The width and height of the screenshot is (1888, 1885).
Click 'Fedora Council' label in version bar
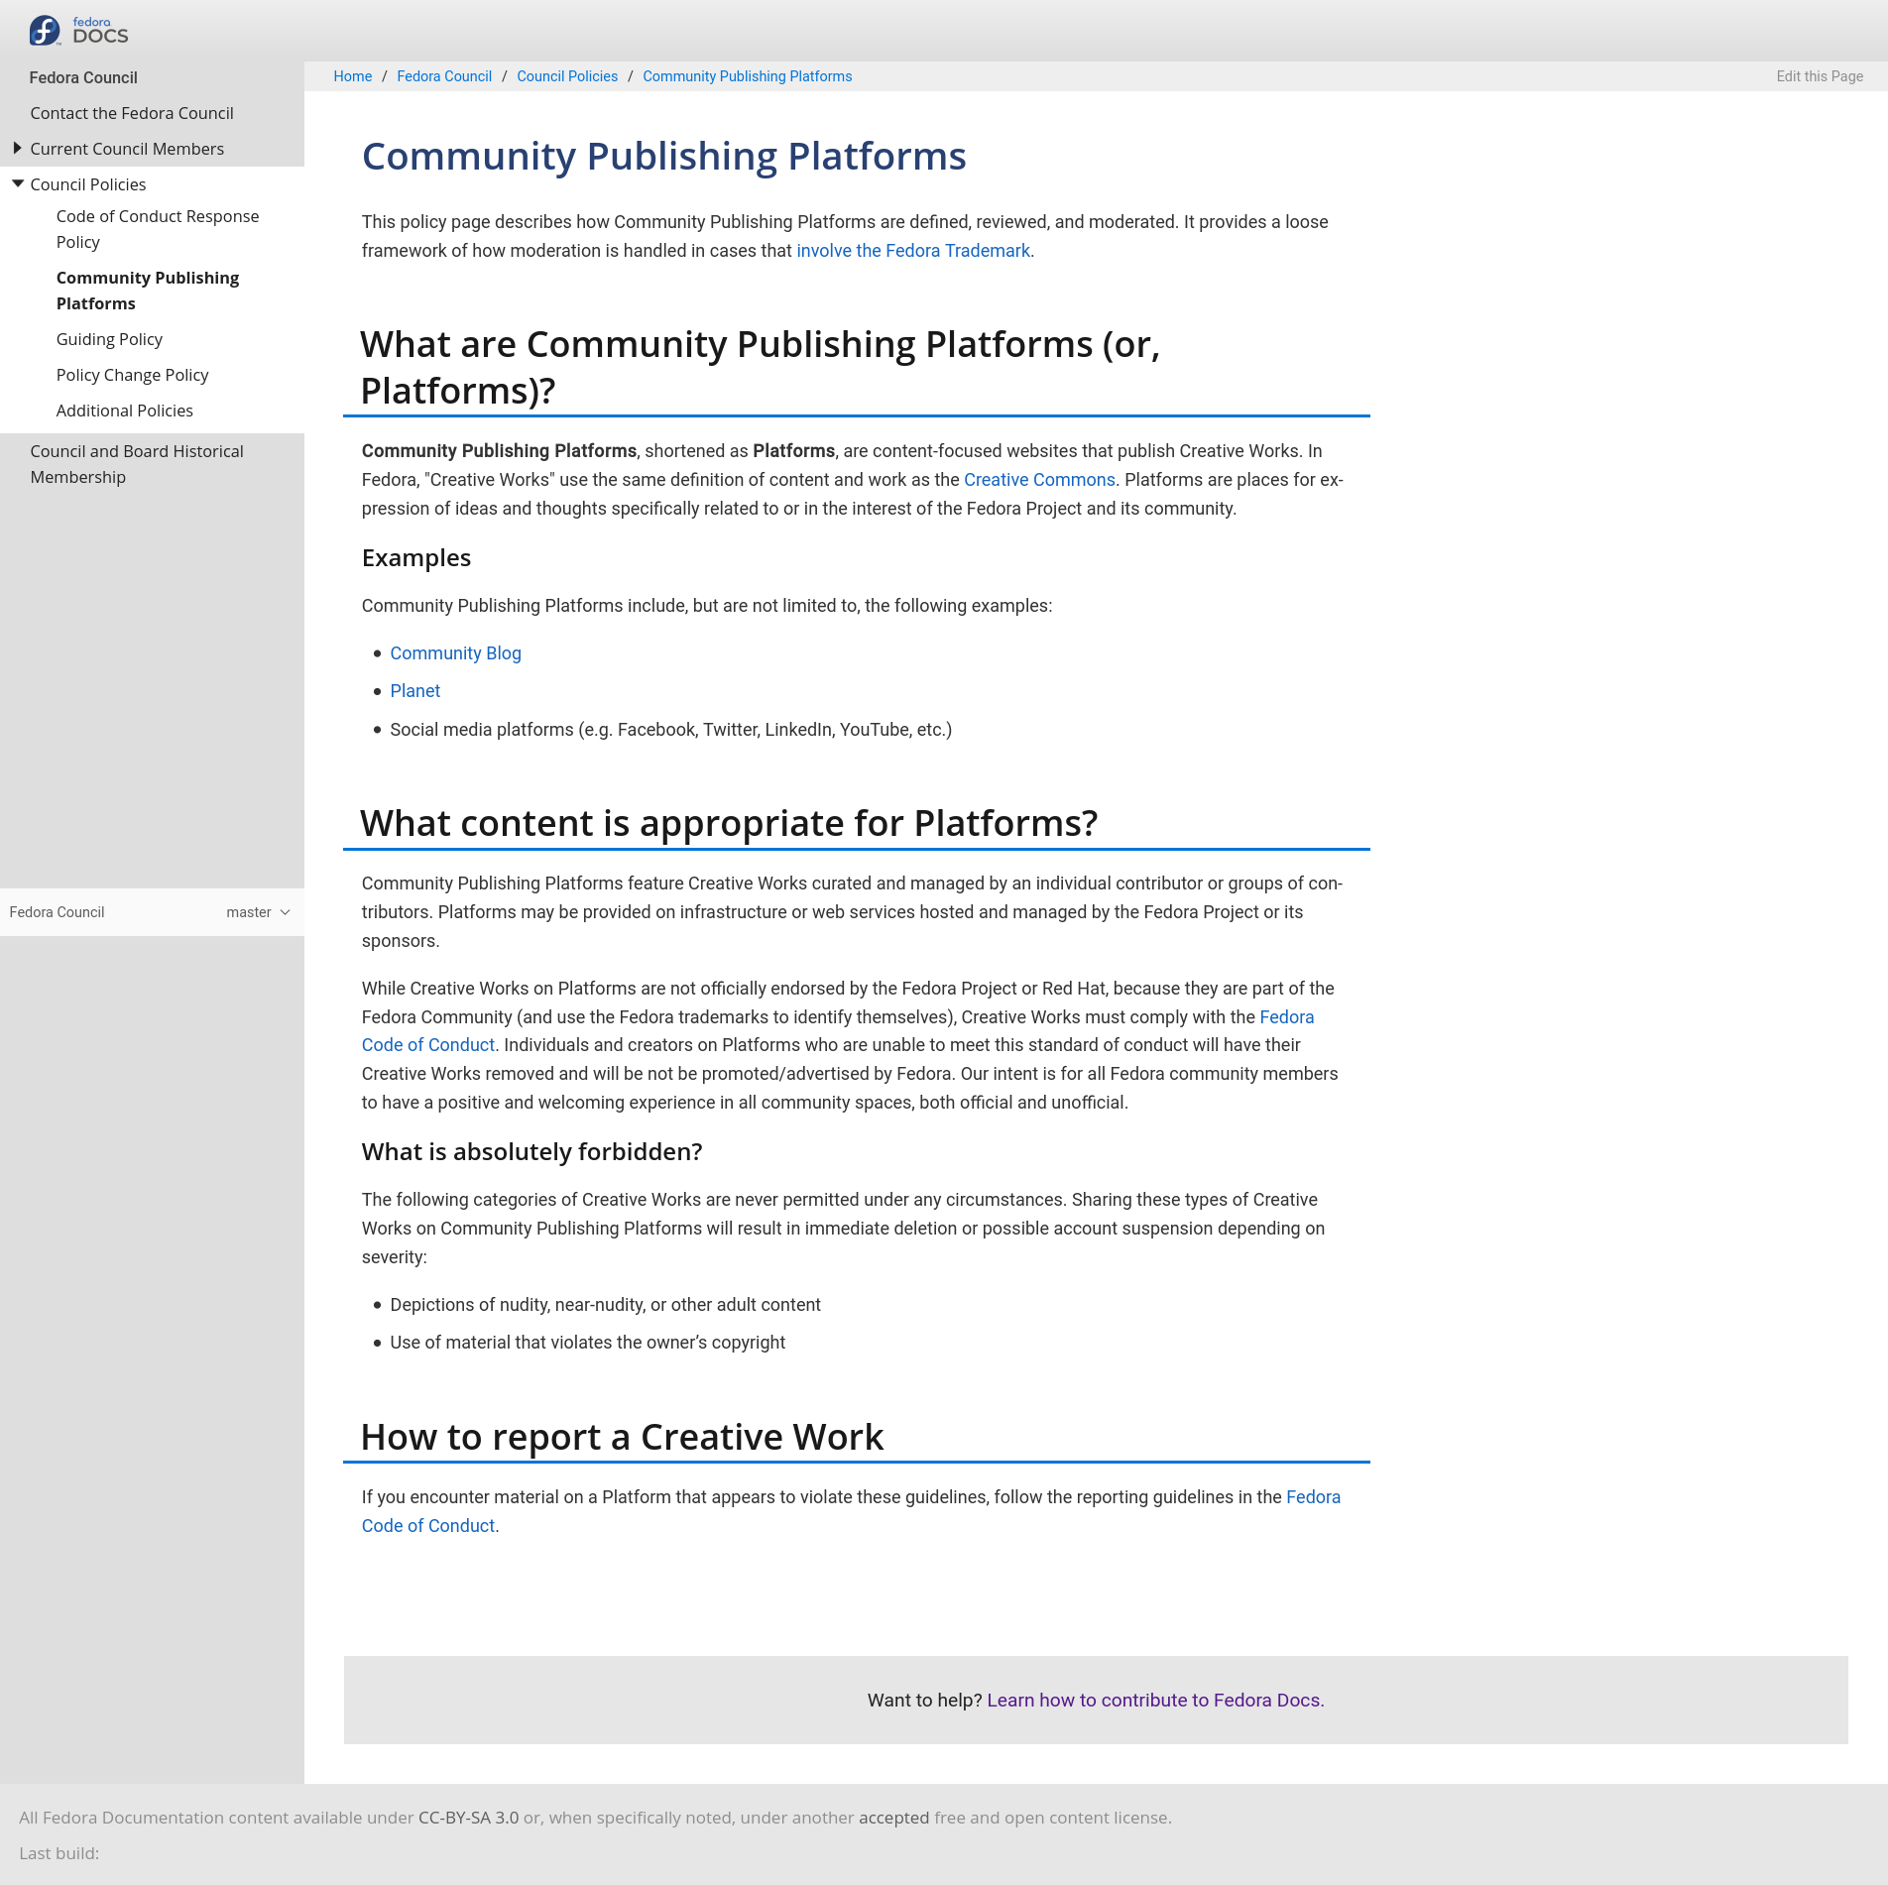click(x=57, y=912)
